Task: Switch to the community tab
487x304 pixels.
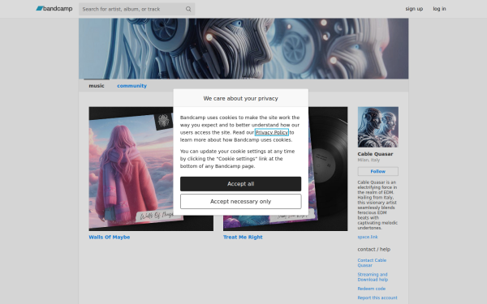Action: 131,86
